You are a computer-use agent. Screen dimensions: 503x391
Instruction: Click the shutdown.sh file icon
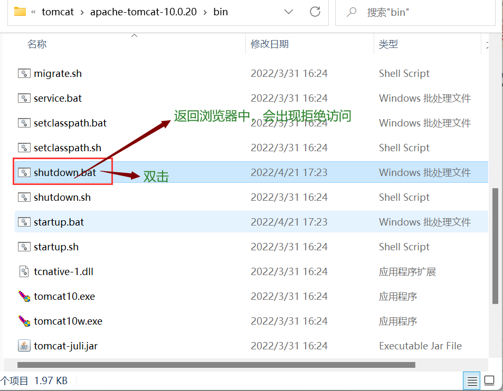24,197
